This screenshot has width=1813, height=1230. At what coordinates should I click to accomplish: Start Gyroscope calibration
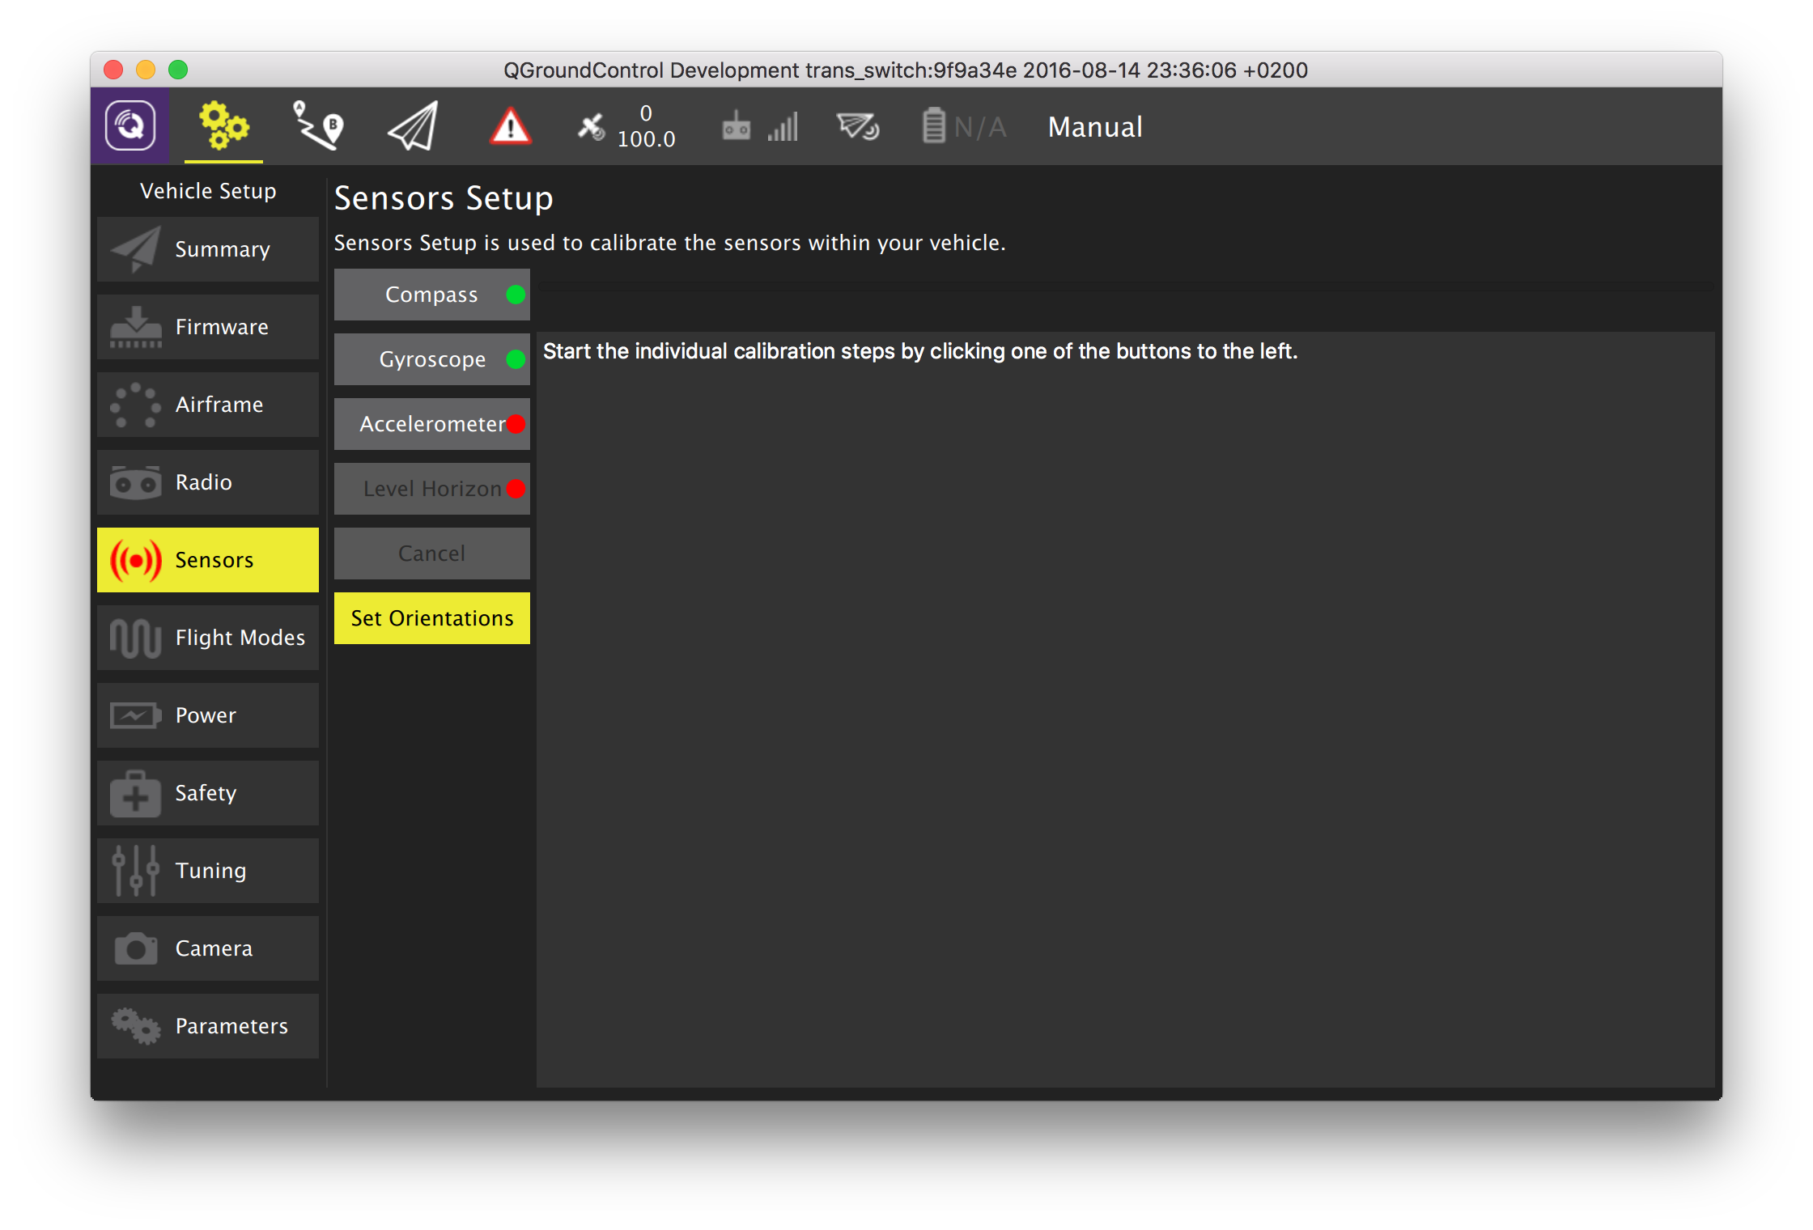pos(431,359)
